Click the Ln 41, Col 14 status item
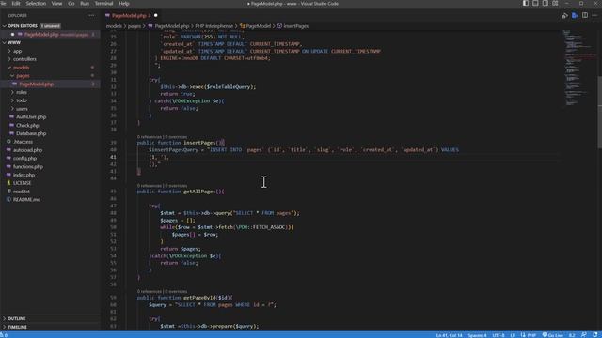Viewport: 602px width, 338px height. pos(449,335)
